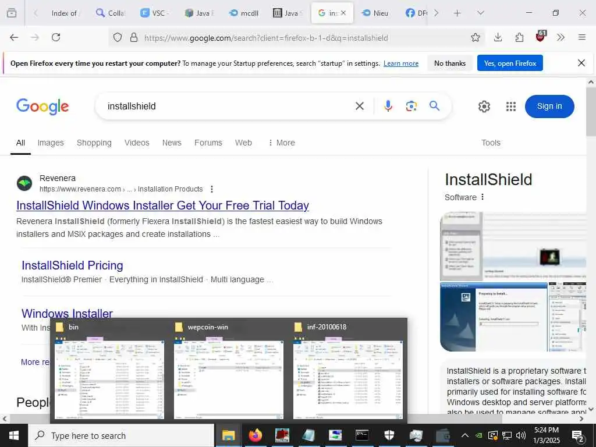Click the horizontal scrollbar right arrow

point(581,419)
